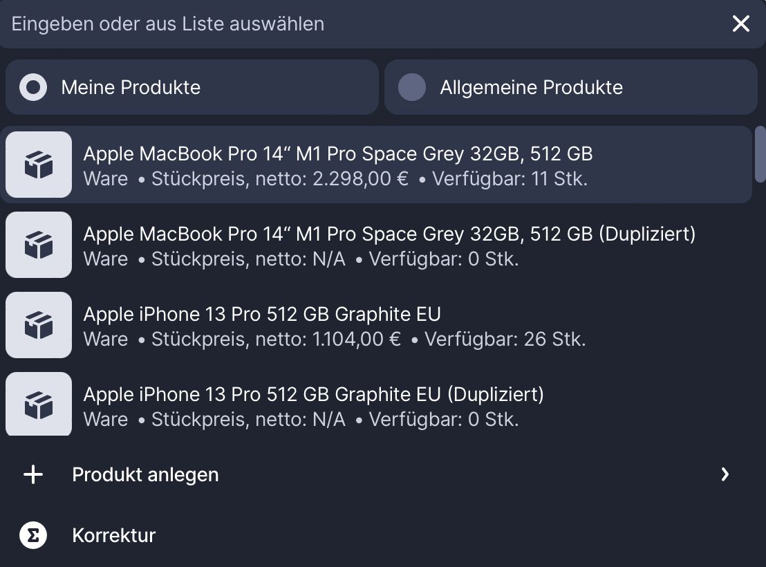This screenshot has height=567, width=766.
Task: Select the Meine Produkte radio button
Action: pos(33,88)
